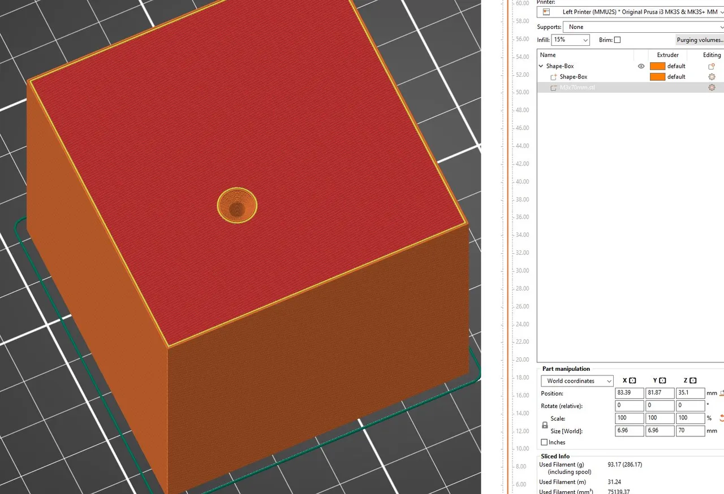
Task: Change the Infill percentage dropdown
Action: point(570,40)
